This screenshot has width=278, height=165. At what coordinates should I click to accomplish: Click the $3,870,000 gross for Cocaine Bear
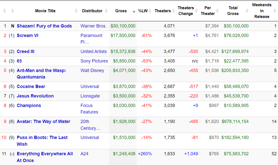(124, 86)
